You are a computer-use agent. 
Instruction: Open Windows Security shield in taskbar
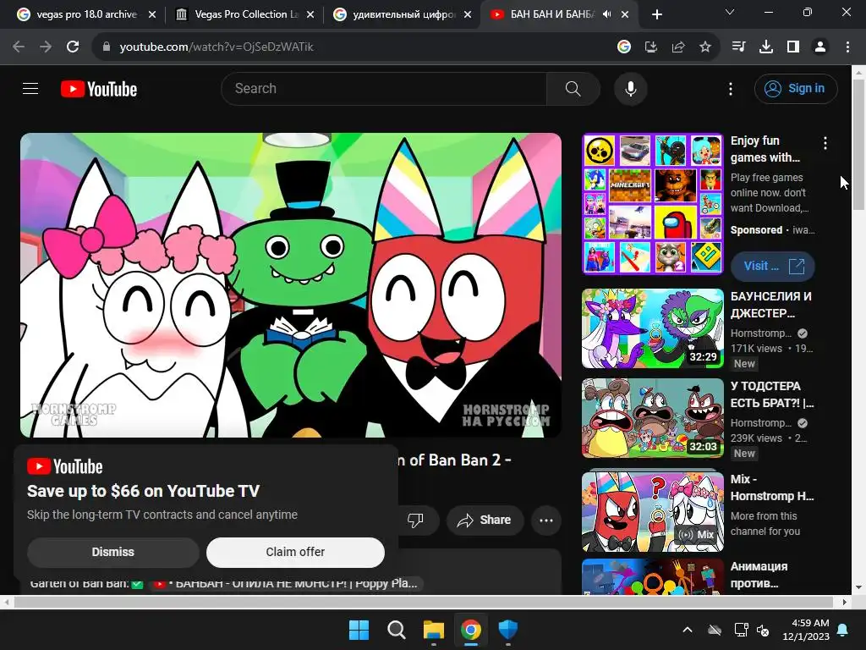coord(508,630)
